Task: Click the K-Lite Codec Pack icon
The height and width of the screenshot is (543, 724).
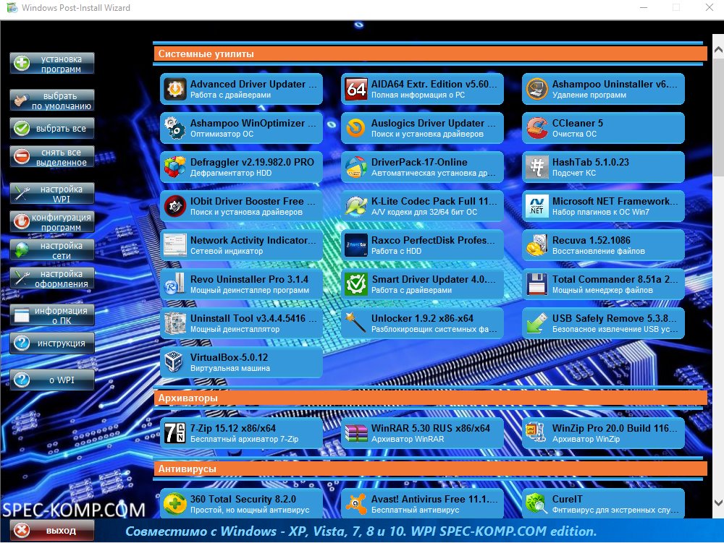Action: pos(356,206)
